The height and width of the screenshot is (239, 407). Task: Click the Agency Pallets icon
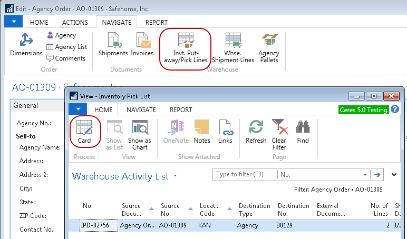pyautogui.click(x=268, y=48)
